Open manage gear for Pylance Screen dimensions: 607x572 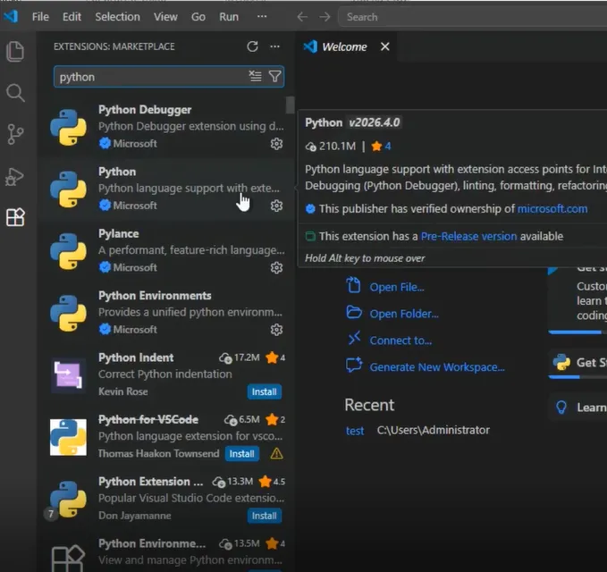[276, 267]
